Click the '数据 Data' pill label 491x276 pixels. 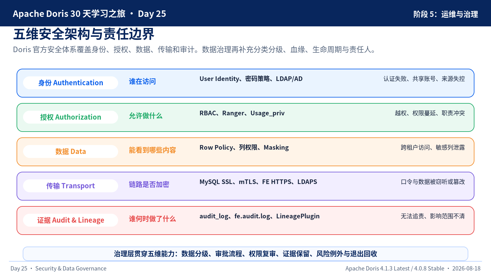click(x=71, y=151)
